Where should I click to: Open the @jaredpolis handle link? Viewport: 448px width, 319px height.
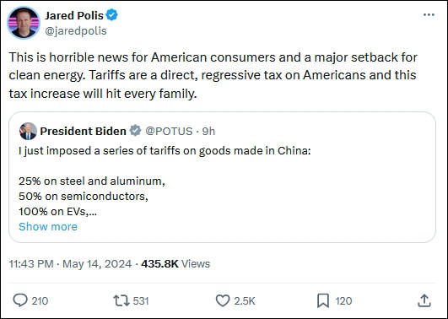[76, 30]
